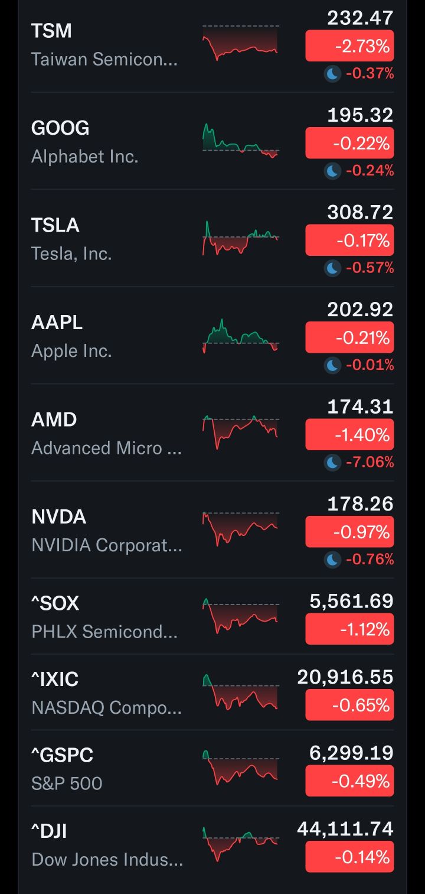This screenshot has height=894, width=425.
Task: Tap the ^IXIC -0.65% change badge
Action: (349, 706)
